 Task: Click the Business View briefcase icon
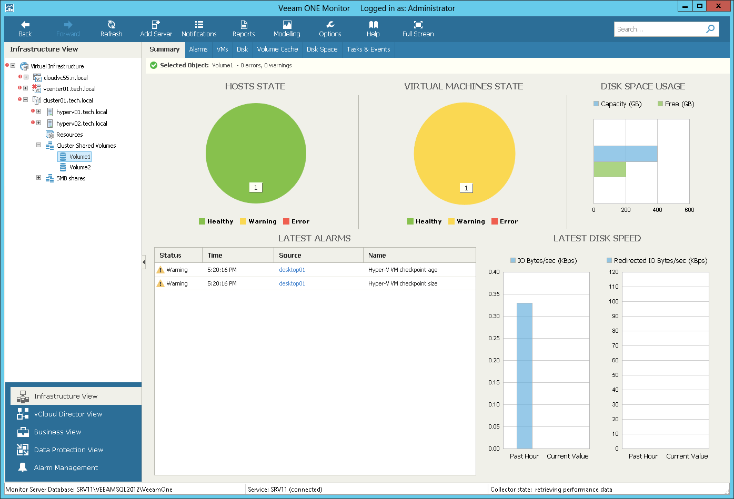pos(23,432)
